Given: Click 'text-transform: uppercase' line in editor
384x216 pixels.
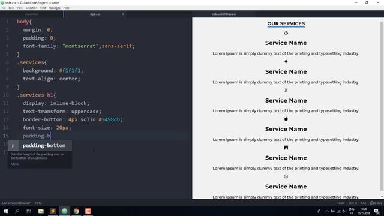Looking at the screenshot, I should [x=62, y=112].
